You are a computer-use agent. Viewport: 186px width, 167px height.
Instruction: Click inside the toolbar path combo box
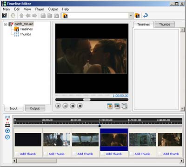point(98,16)
